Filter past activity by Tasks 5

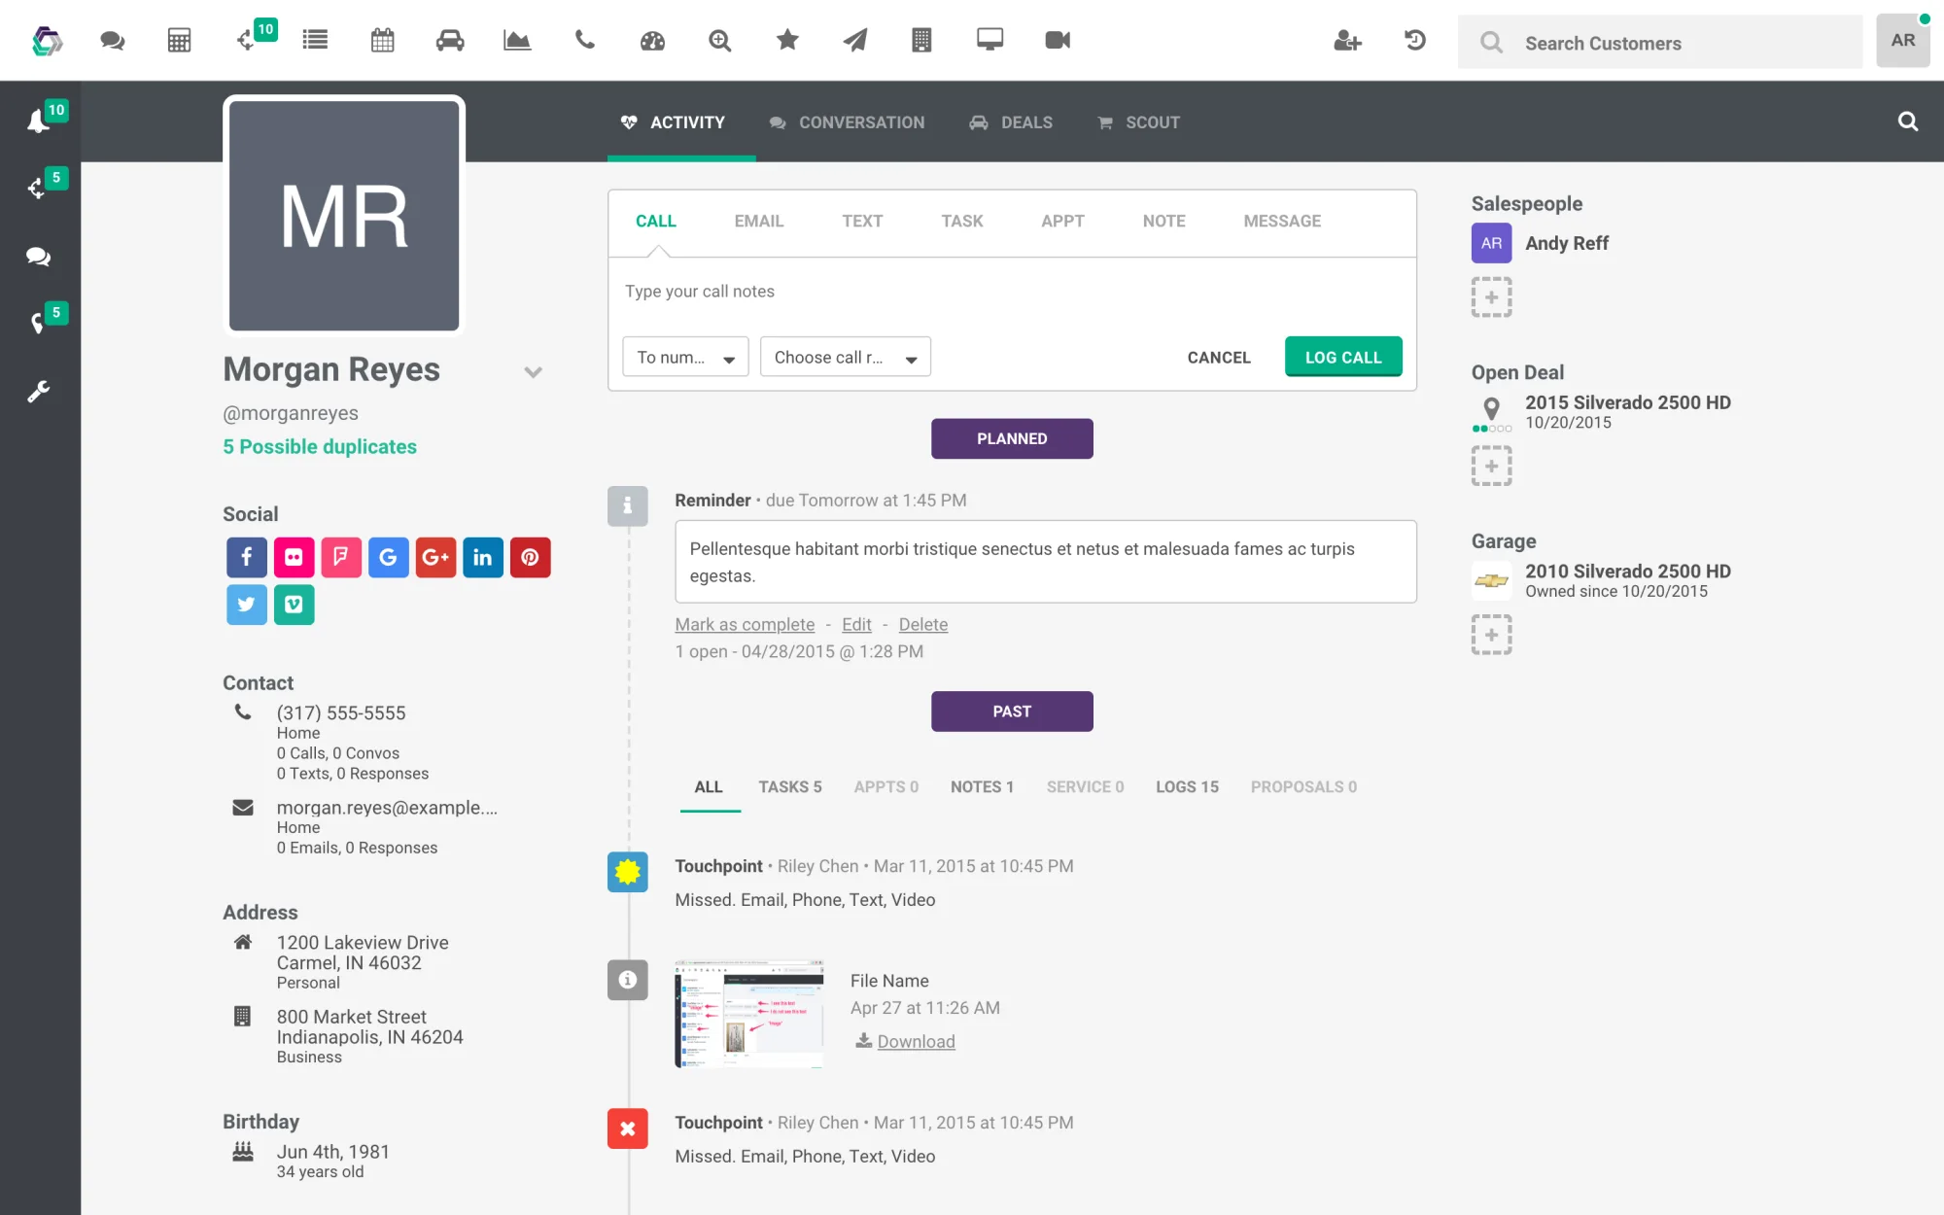[x=790, y=786]
